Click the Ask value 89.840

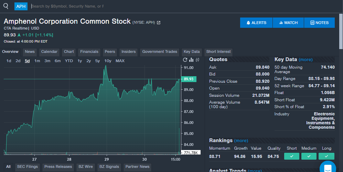pyautogui.click(x=262, y=67)
